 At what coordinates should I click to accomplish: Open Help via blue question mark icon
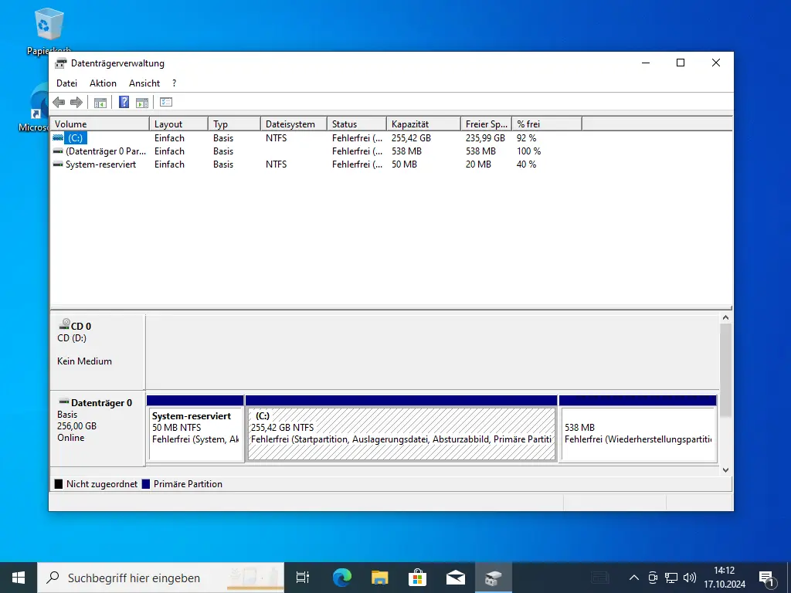[124, 102]
